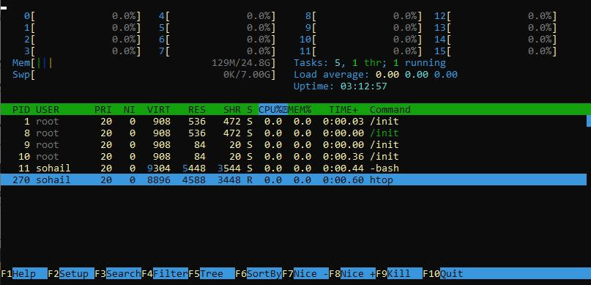
Task: Click F9 Kill for selected process
Action: (399, 274)
